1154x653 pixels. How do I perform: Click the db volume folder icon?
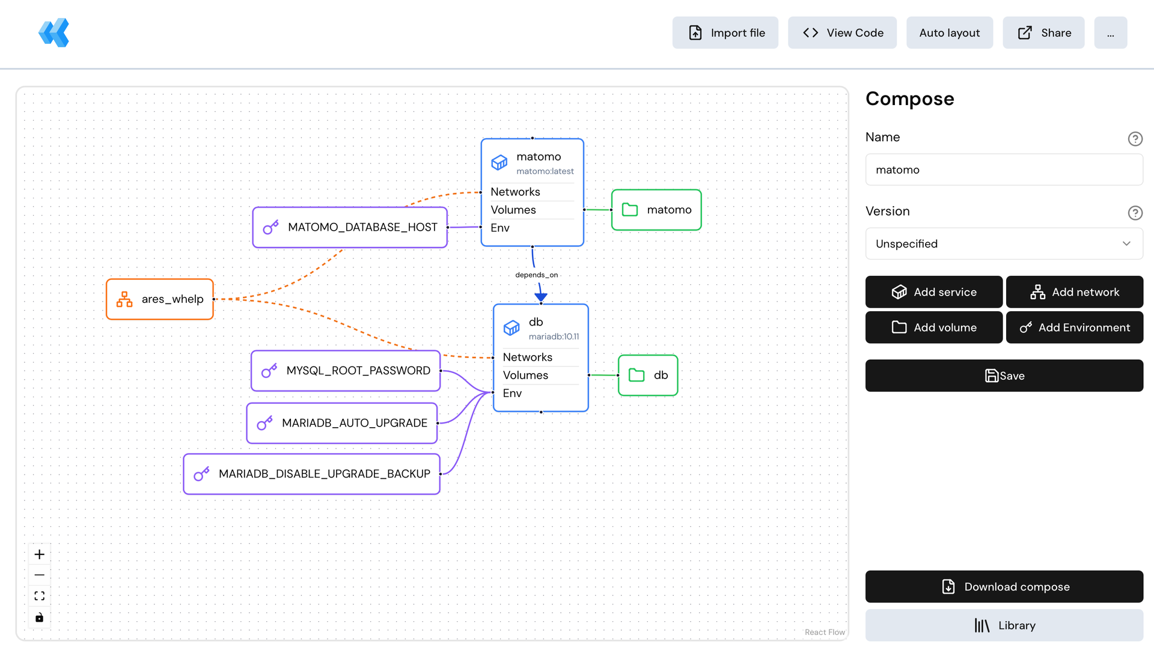pos(637,375)
